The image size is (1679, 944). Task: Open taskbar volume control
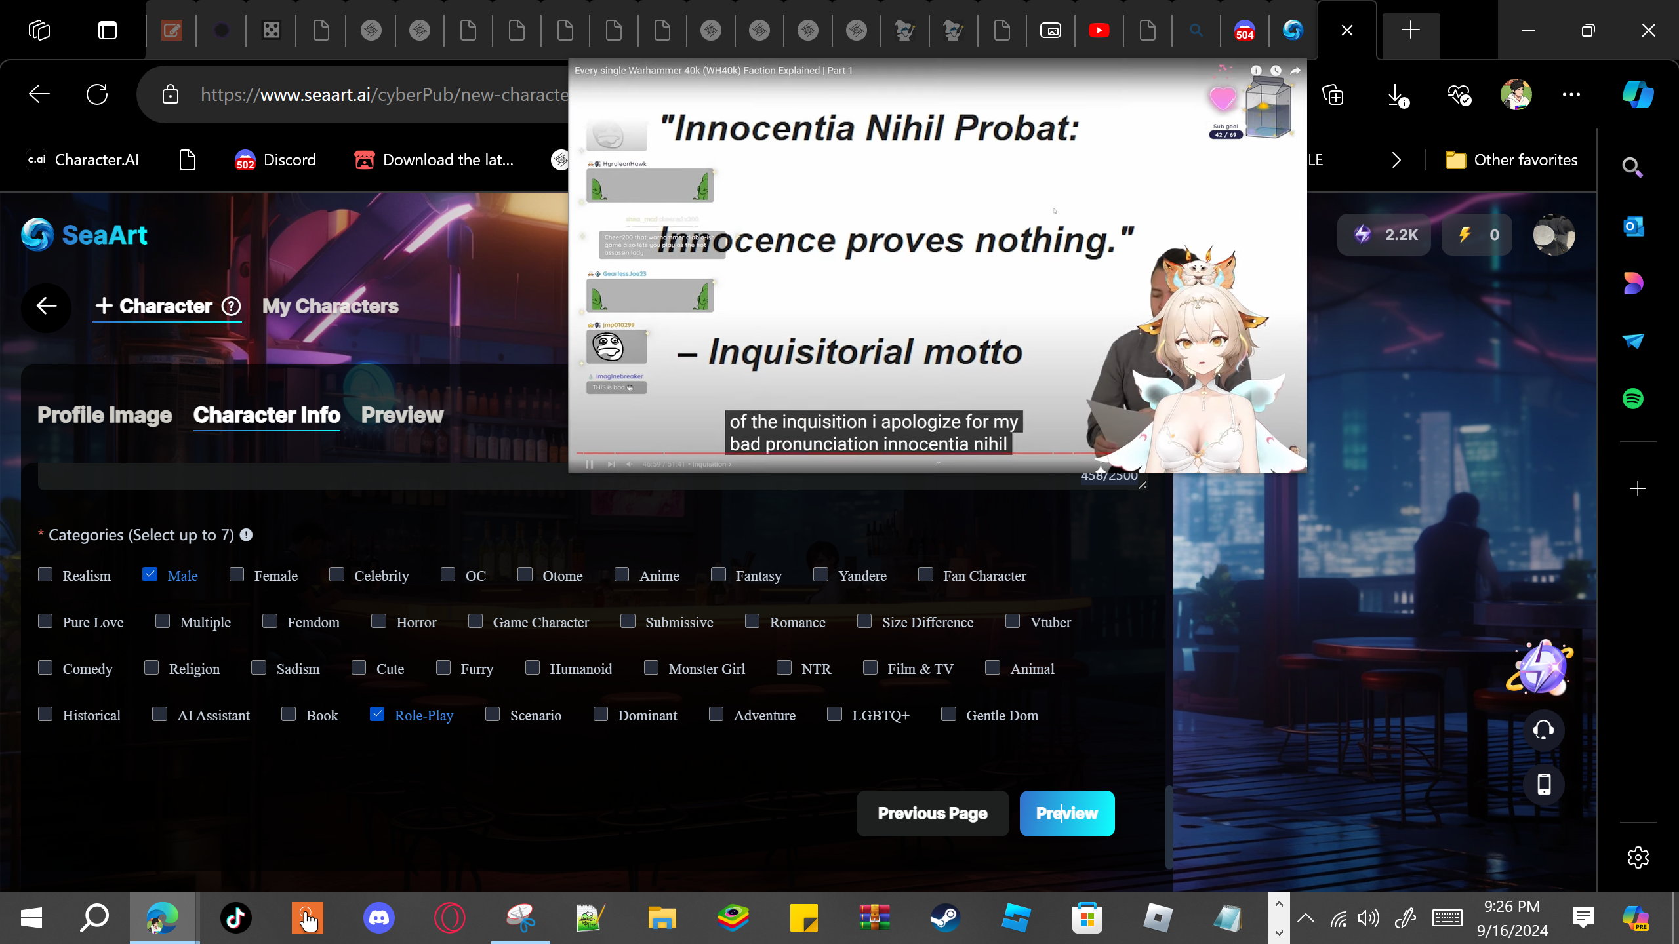(1368, 918)
